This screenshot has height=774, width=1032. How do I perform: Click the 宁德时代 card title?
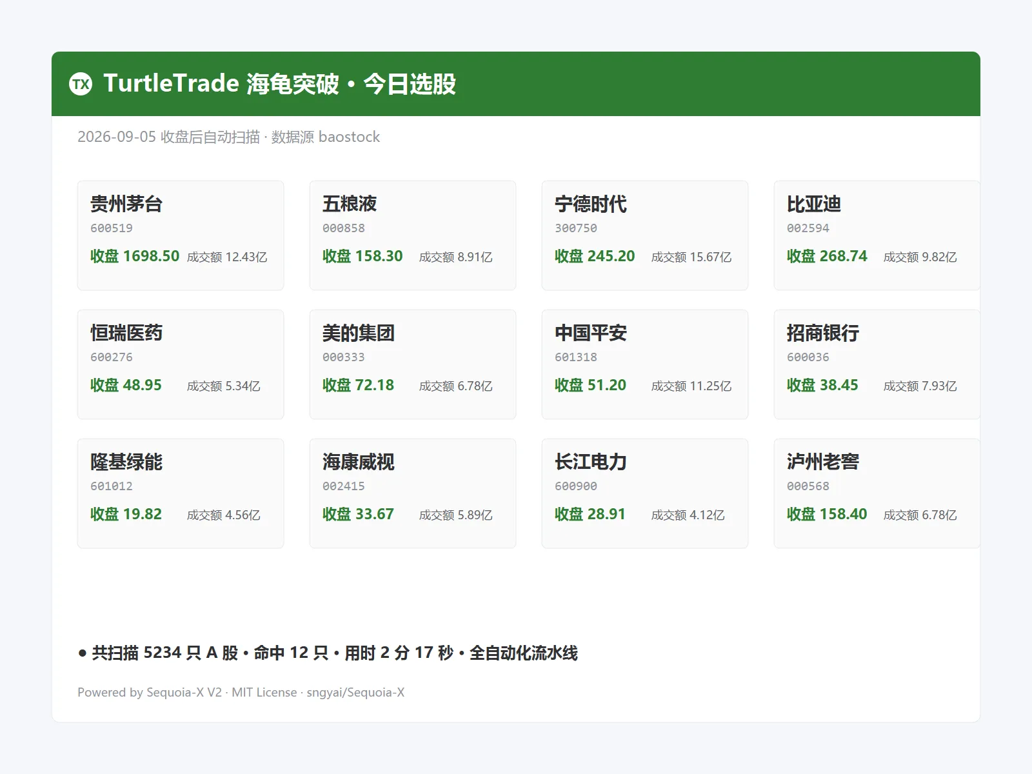click(x=591, y=204)
